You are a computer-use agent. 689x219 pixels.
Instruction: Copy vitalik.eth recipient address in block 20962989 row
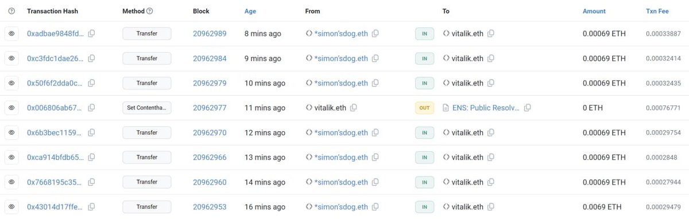(x=491, y=34)
